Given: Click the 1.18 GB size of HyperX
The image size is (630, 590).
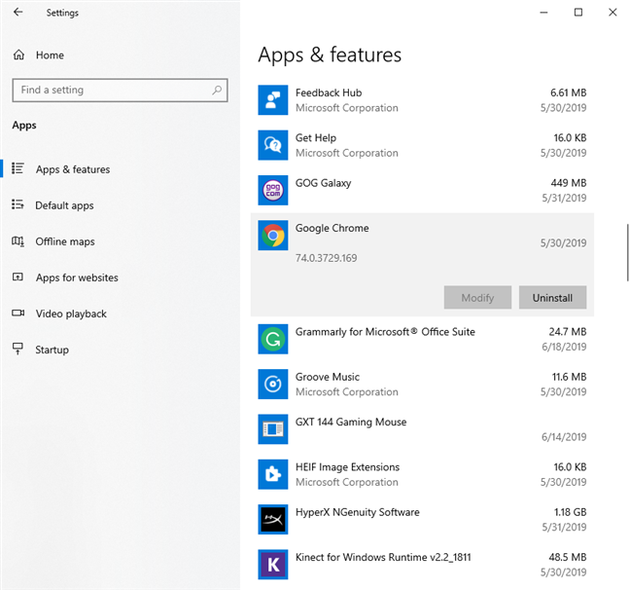Looking at the screenshot, I should [x=570, y=512].
